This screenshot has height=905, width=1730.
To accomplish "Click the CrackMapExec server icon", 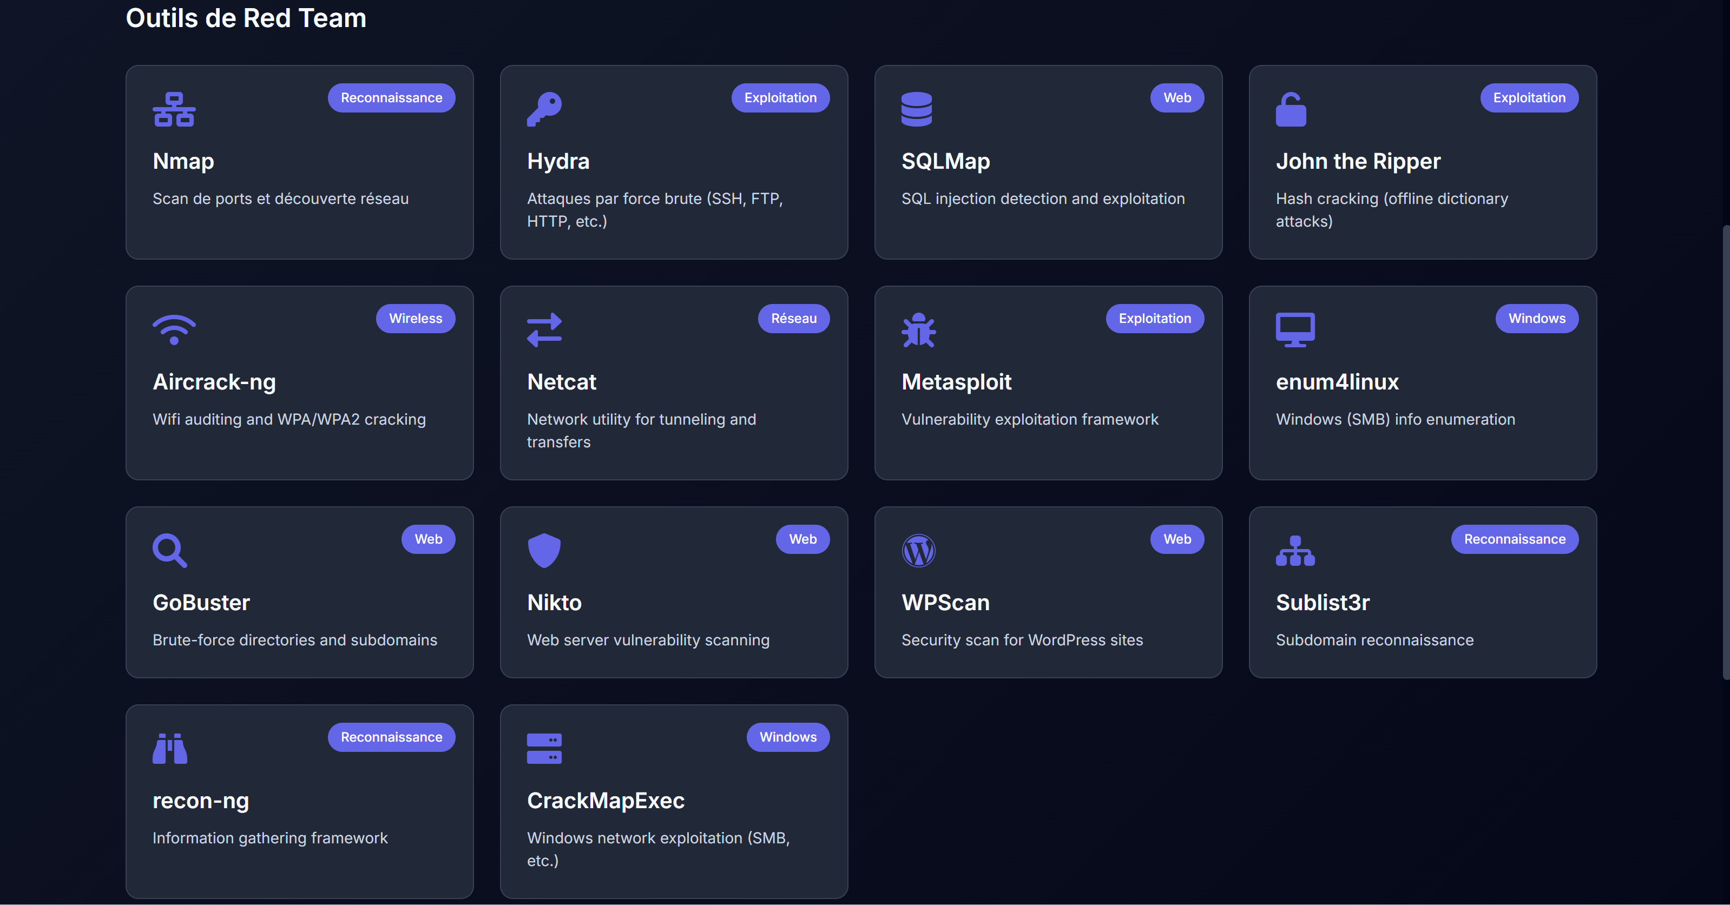I will (x=544, y=748).
